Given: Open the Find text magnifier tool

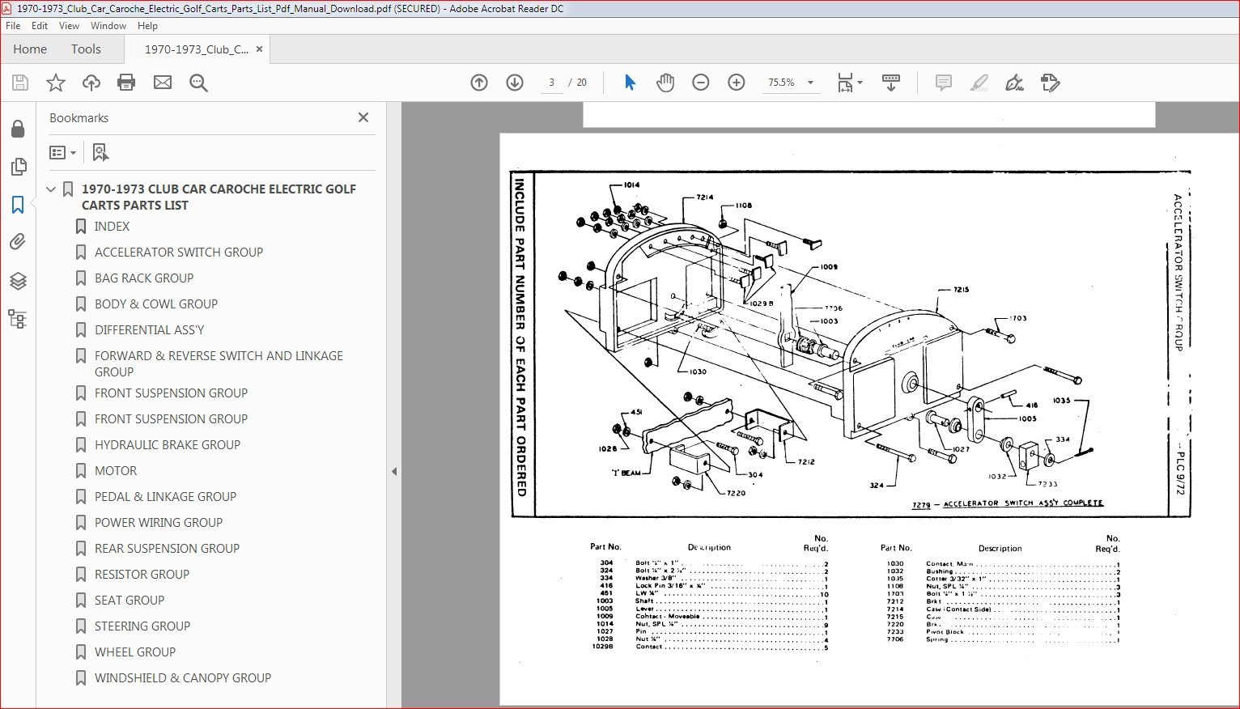Looking at the screenshot, I should click(x=198, y=83).
